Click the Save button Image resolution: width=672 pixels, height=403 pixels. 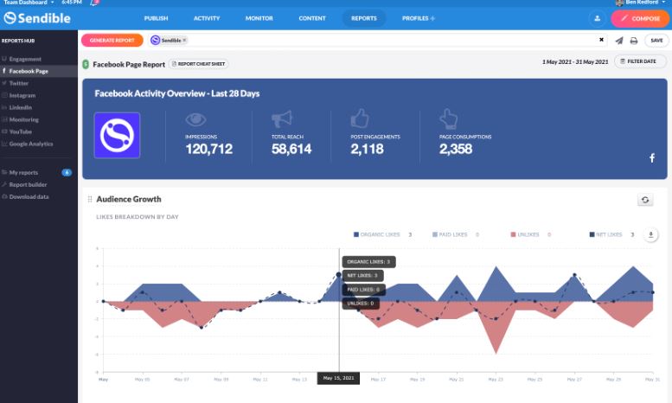tap(656, 41)
